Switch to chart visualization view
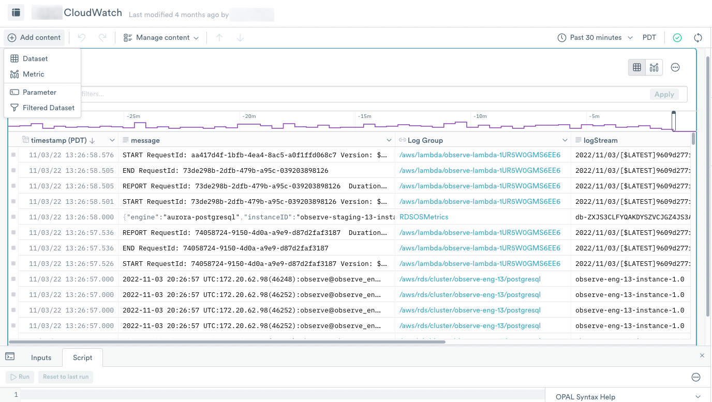This screenshot has width=712, height=402. 654,67
